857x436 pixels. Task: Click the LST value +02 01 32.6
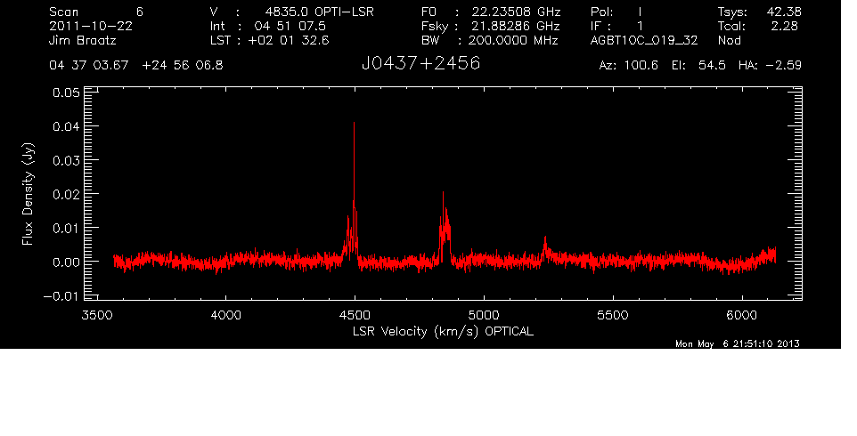(289, 40)
